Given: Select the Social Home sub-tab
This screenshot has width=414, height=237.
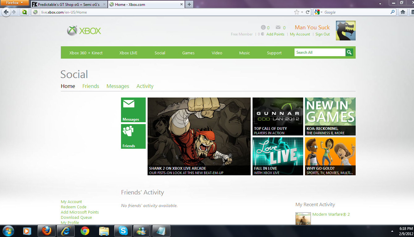Looking at the screenshot, I should tap(68, 86).
